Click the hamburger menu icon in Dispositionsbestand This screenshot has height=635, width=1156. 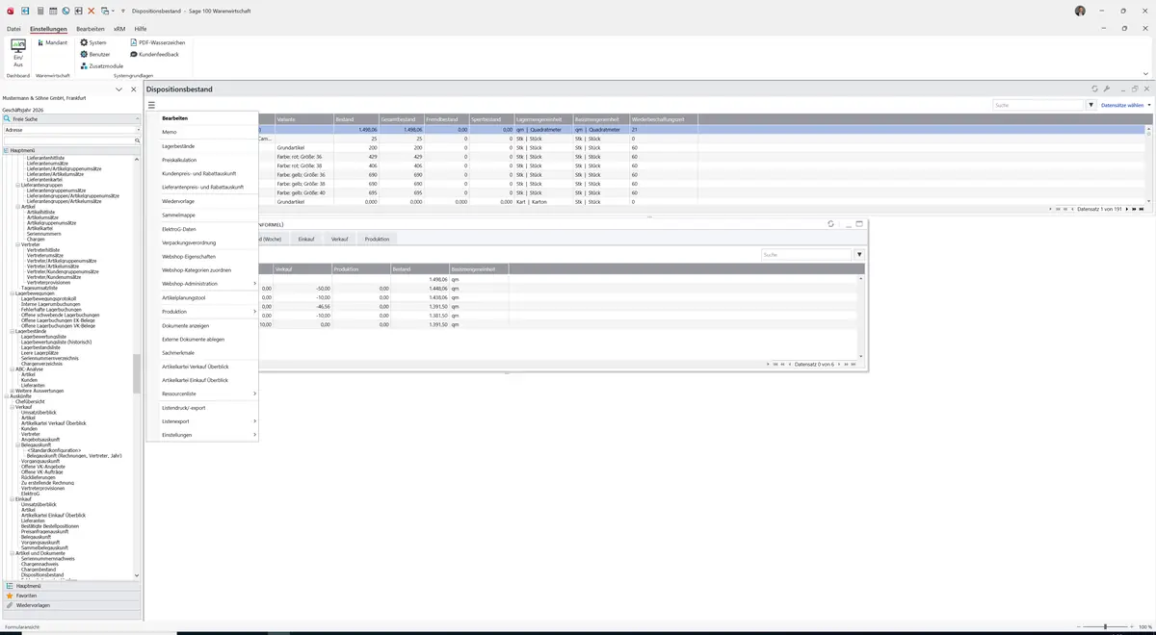(151, 105)
